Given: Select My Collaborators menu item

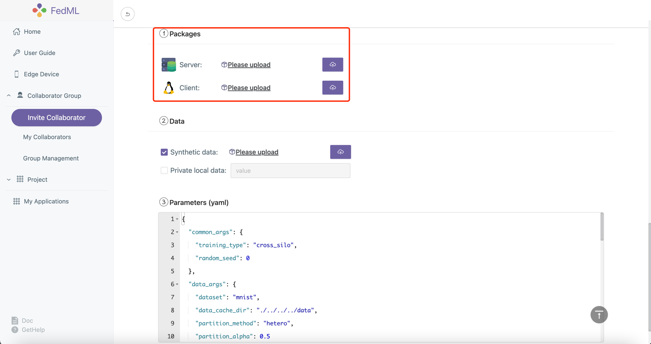Looking at the screenshot, I should [47, 137].
